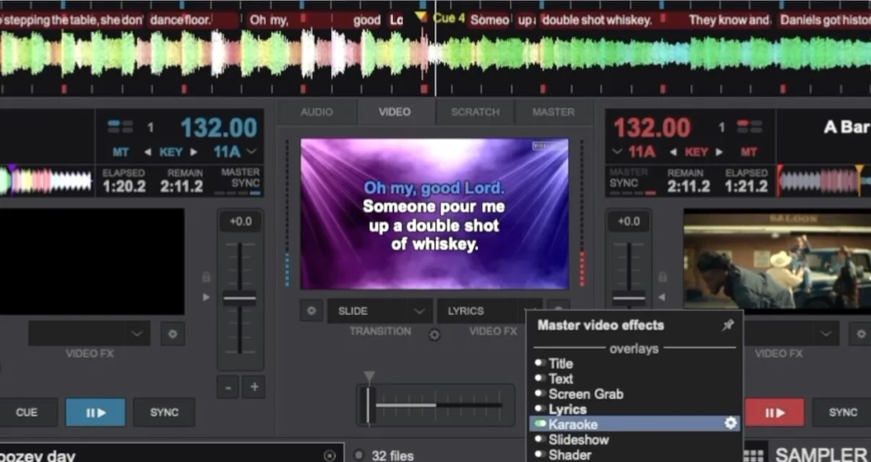871x462 pixels.
Task: Open left deck Video FX dropdown
Action: (x=138, y=334)
